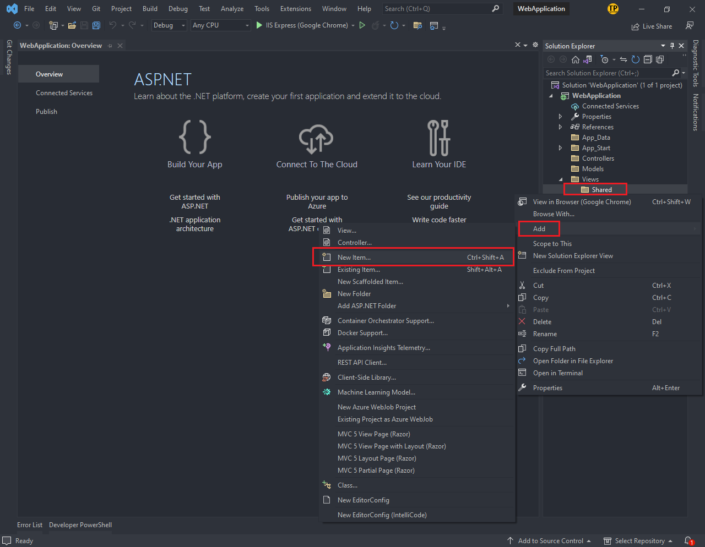
Task: Open the Solution Explorer window options dropdown arrow
Action: click(663, 46)
